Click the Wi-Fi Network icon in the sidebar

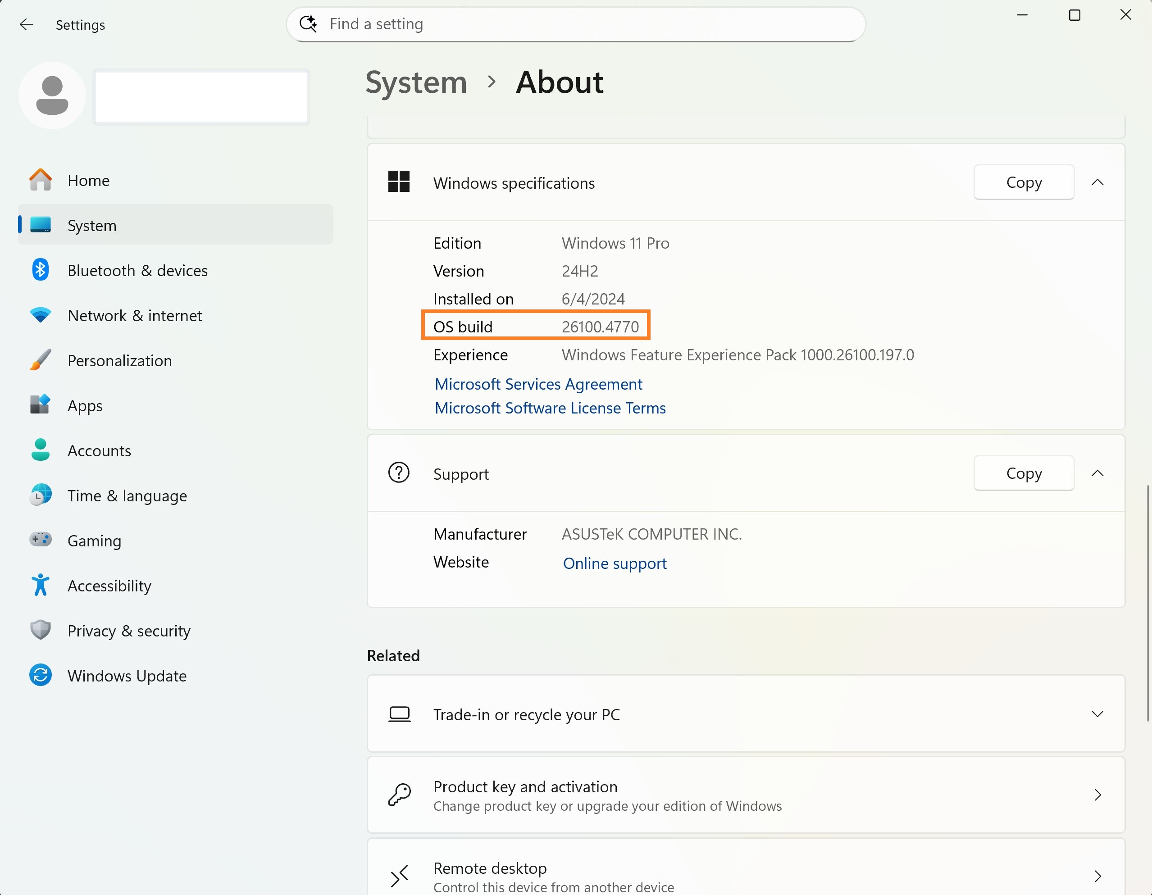point(41,315)
